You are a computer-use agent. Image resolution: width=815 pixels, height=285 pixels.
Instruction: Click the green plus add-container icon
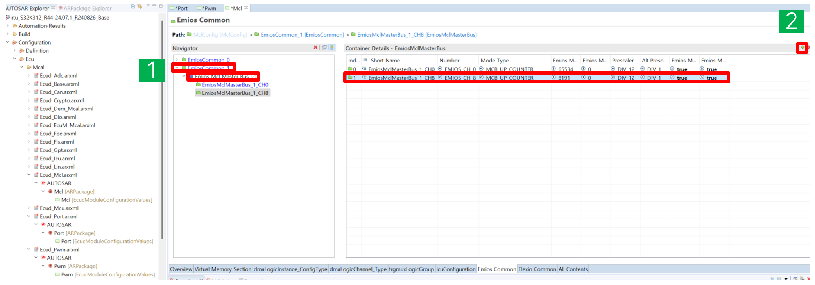[x=802, y=48]
